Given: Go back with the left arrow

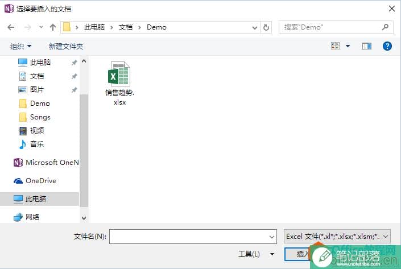Looking at the screenshot, I should (11, 27).
